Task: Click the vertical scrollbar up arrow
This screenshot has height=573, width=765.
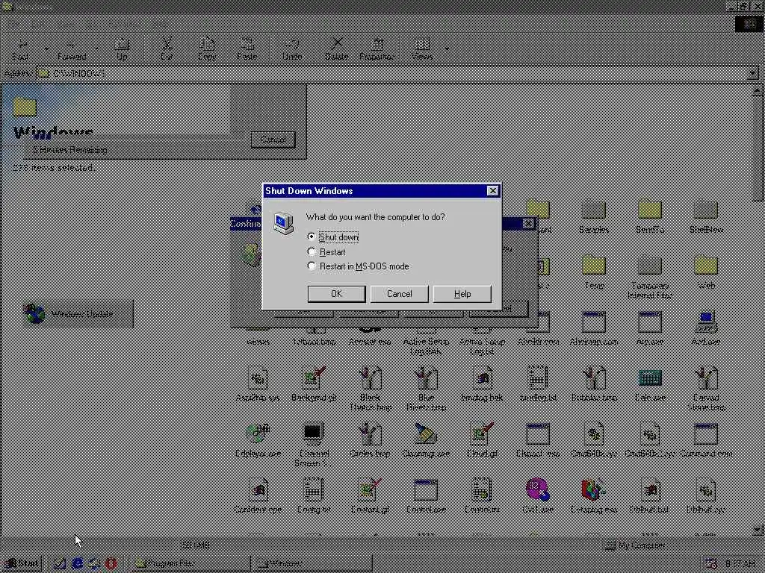Action: click(758, 90)
